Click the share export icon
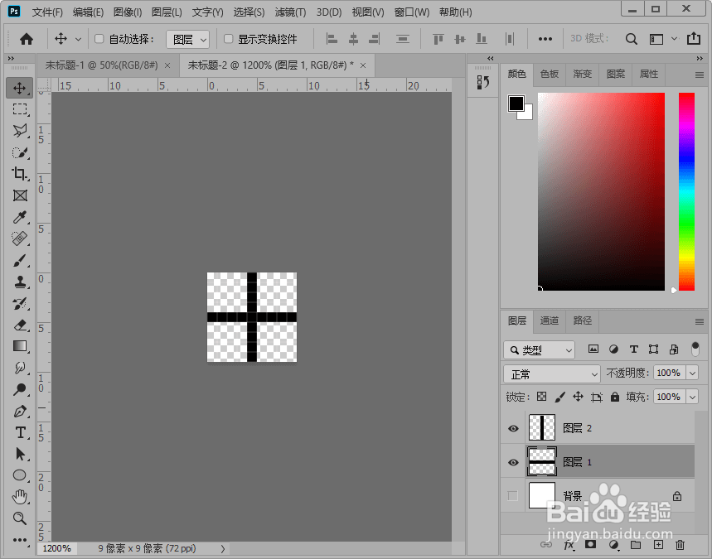The image size is (712, 559). pos(694,39)
